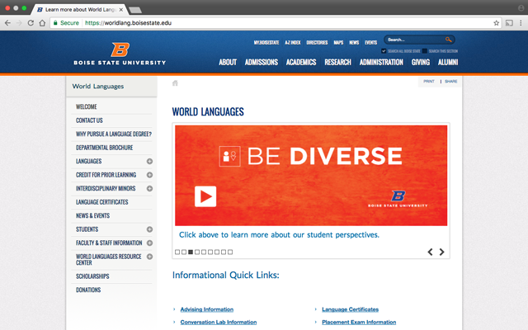Open the myBoiseState top link
The width and height of the screenshot is (528, 330).
coord(266,42)
